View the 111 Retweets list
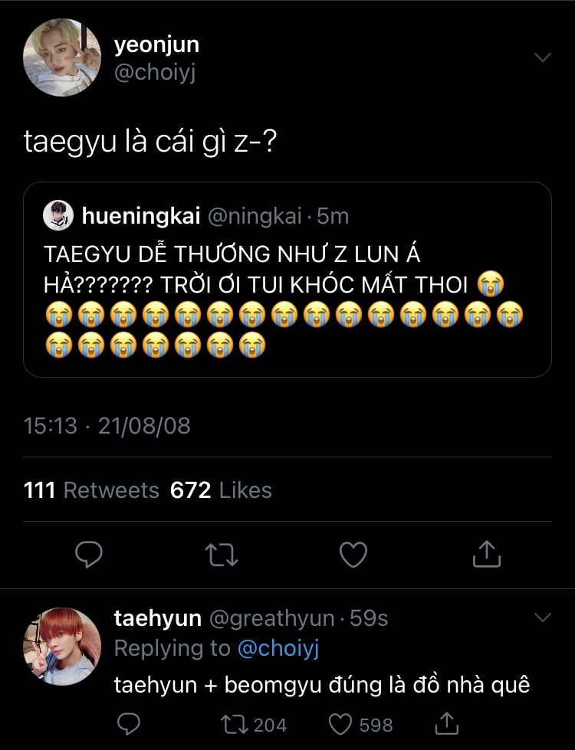 (91, 490)
